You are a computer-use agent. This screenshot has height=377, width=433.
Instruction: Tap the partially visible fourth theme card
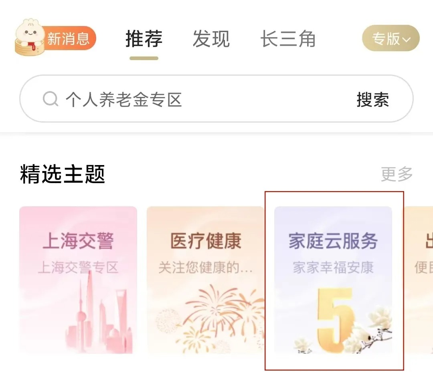tap(419, 280)
